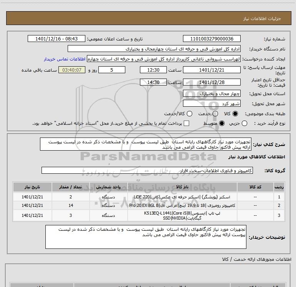
Task: Click the validity time field 14:30
Action: 153,82
